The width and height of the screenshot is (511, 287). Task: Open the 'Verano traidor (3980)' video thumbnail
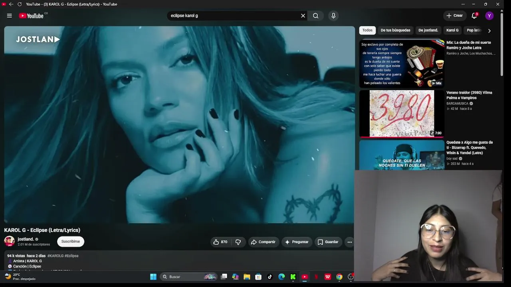coord(402,114)
